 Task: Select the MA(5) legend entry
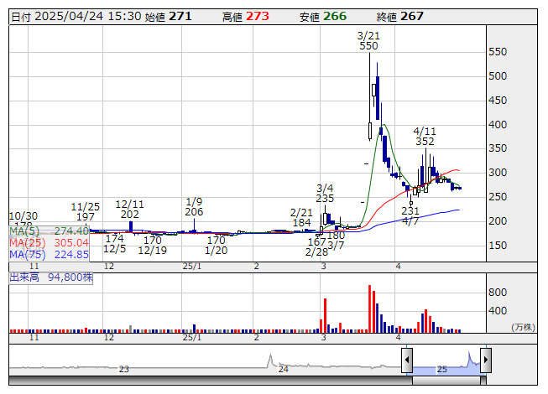tap(49, 231)
